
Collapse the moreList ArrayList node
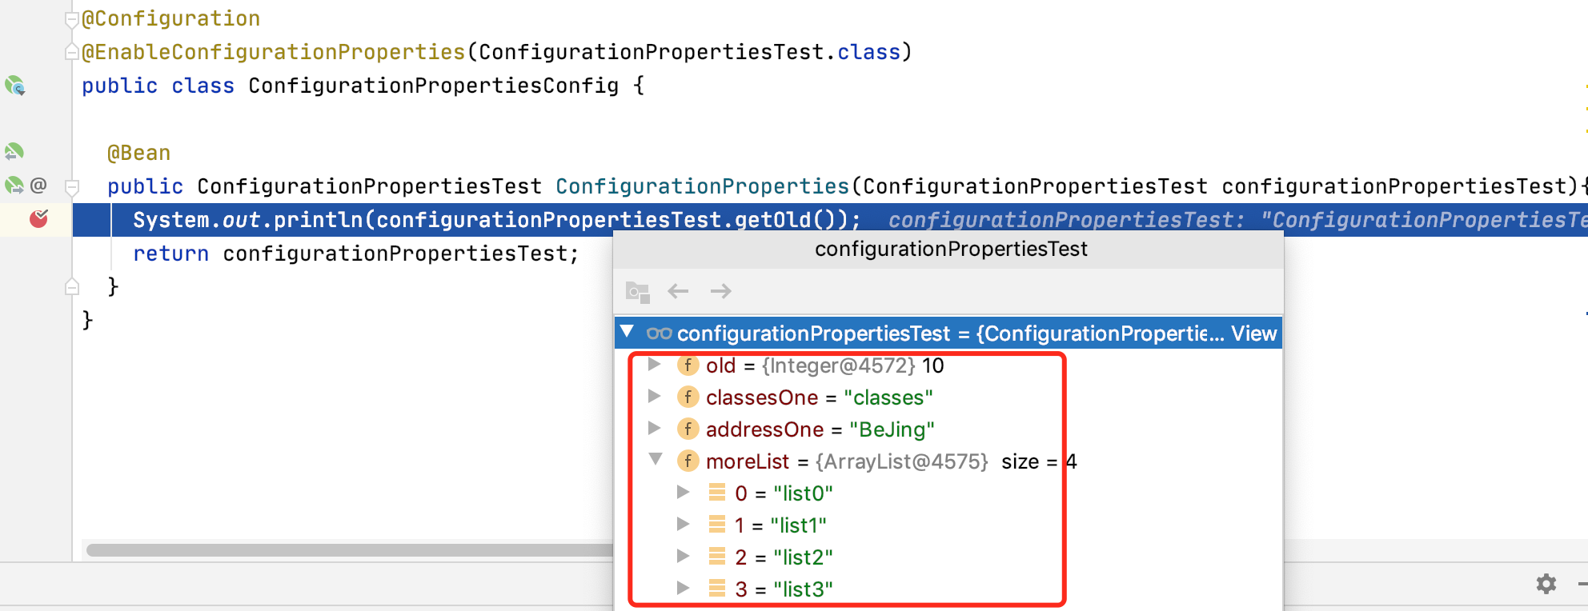point(656,460)
